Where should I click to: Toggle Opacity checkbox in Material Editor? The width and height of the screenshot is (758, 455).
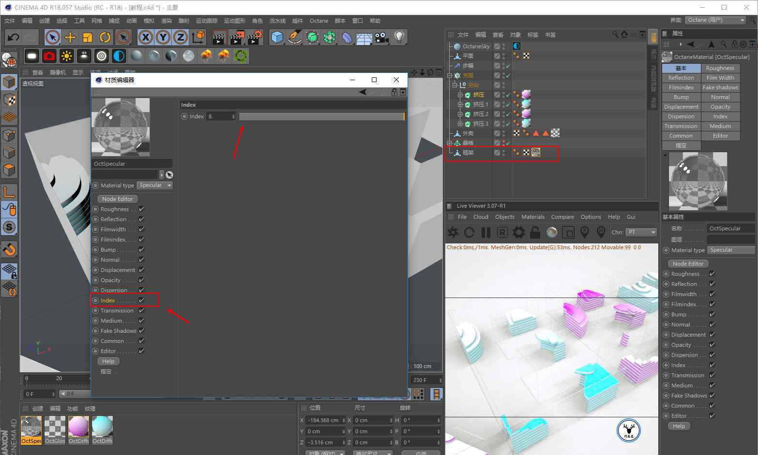pyautogui.click(x=141, y=280)
